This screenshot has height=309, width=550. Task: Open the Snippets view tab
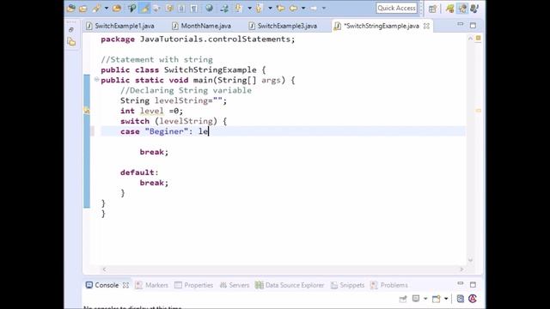coord(347,285)
